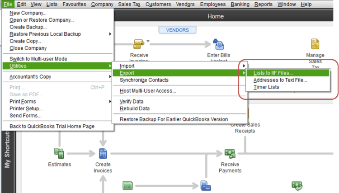The height and width of the screenshot is (193, 339).
Task: Click the Enter Bills Against Inventory icon
Action: (218, 44)
